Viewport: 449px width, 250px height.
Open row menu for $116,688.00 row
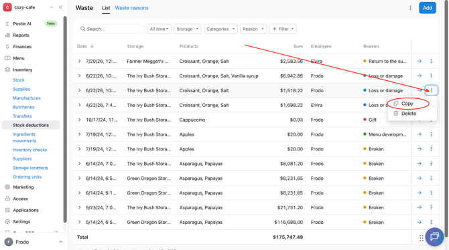431,223
